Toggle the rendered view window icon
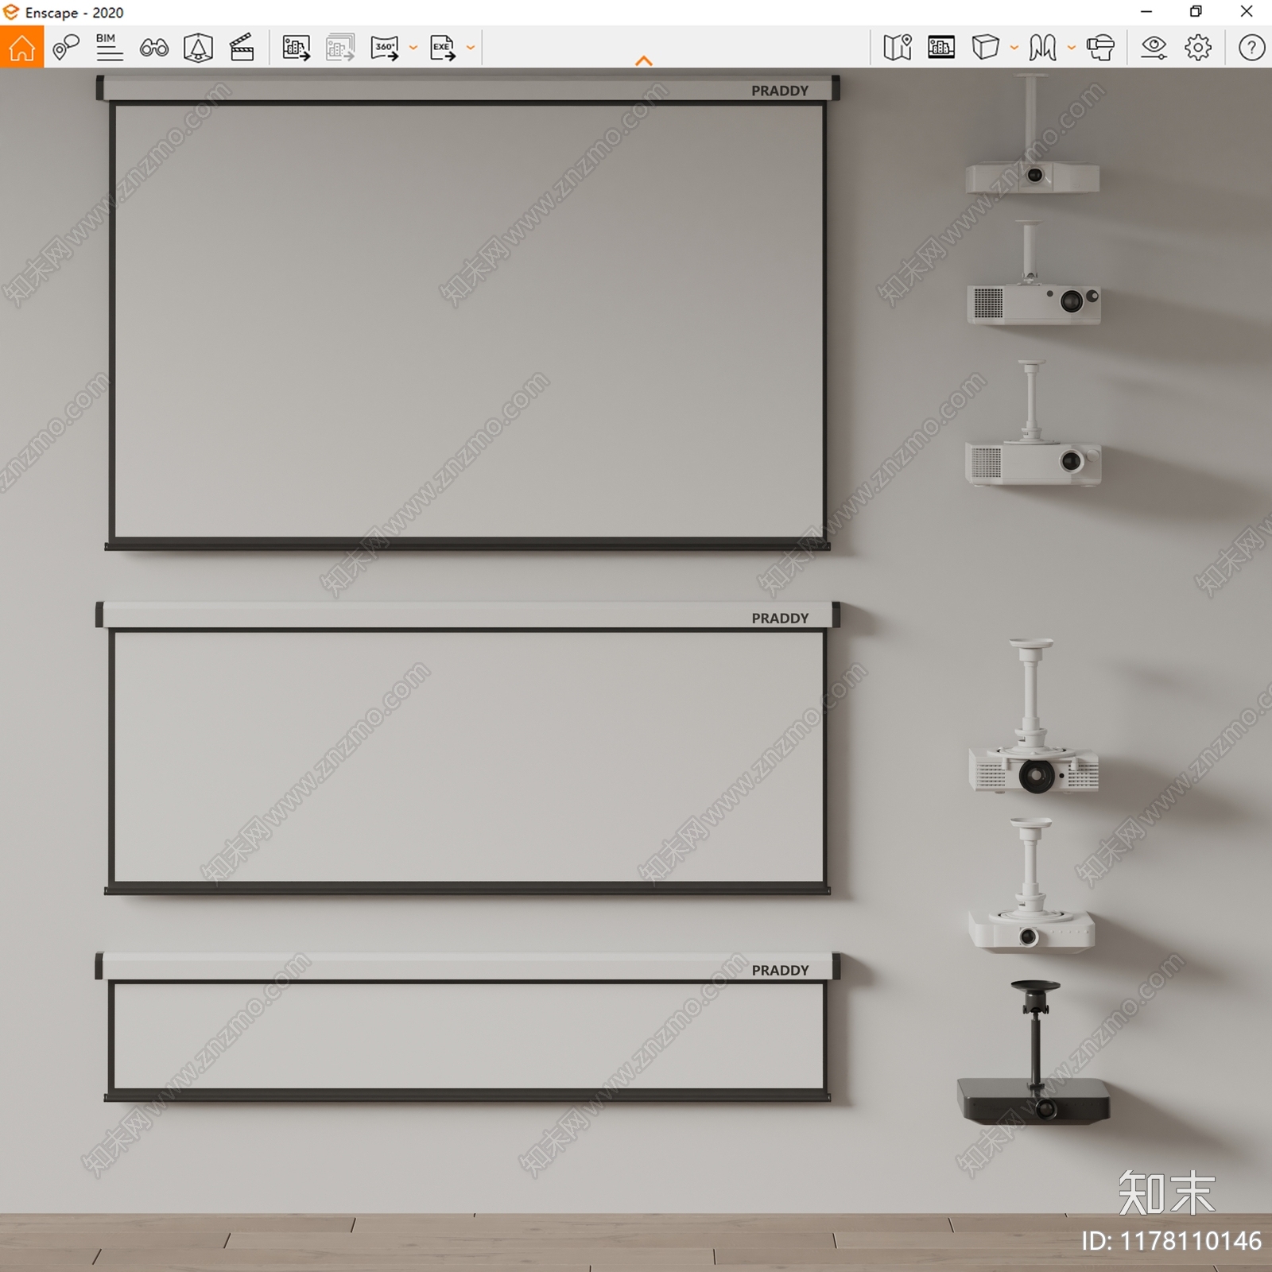 (x=941, y=48)
